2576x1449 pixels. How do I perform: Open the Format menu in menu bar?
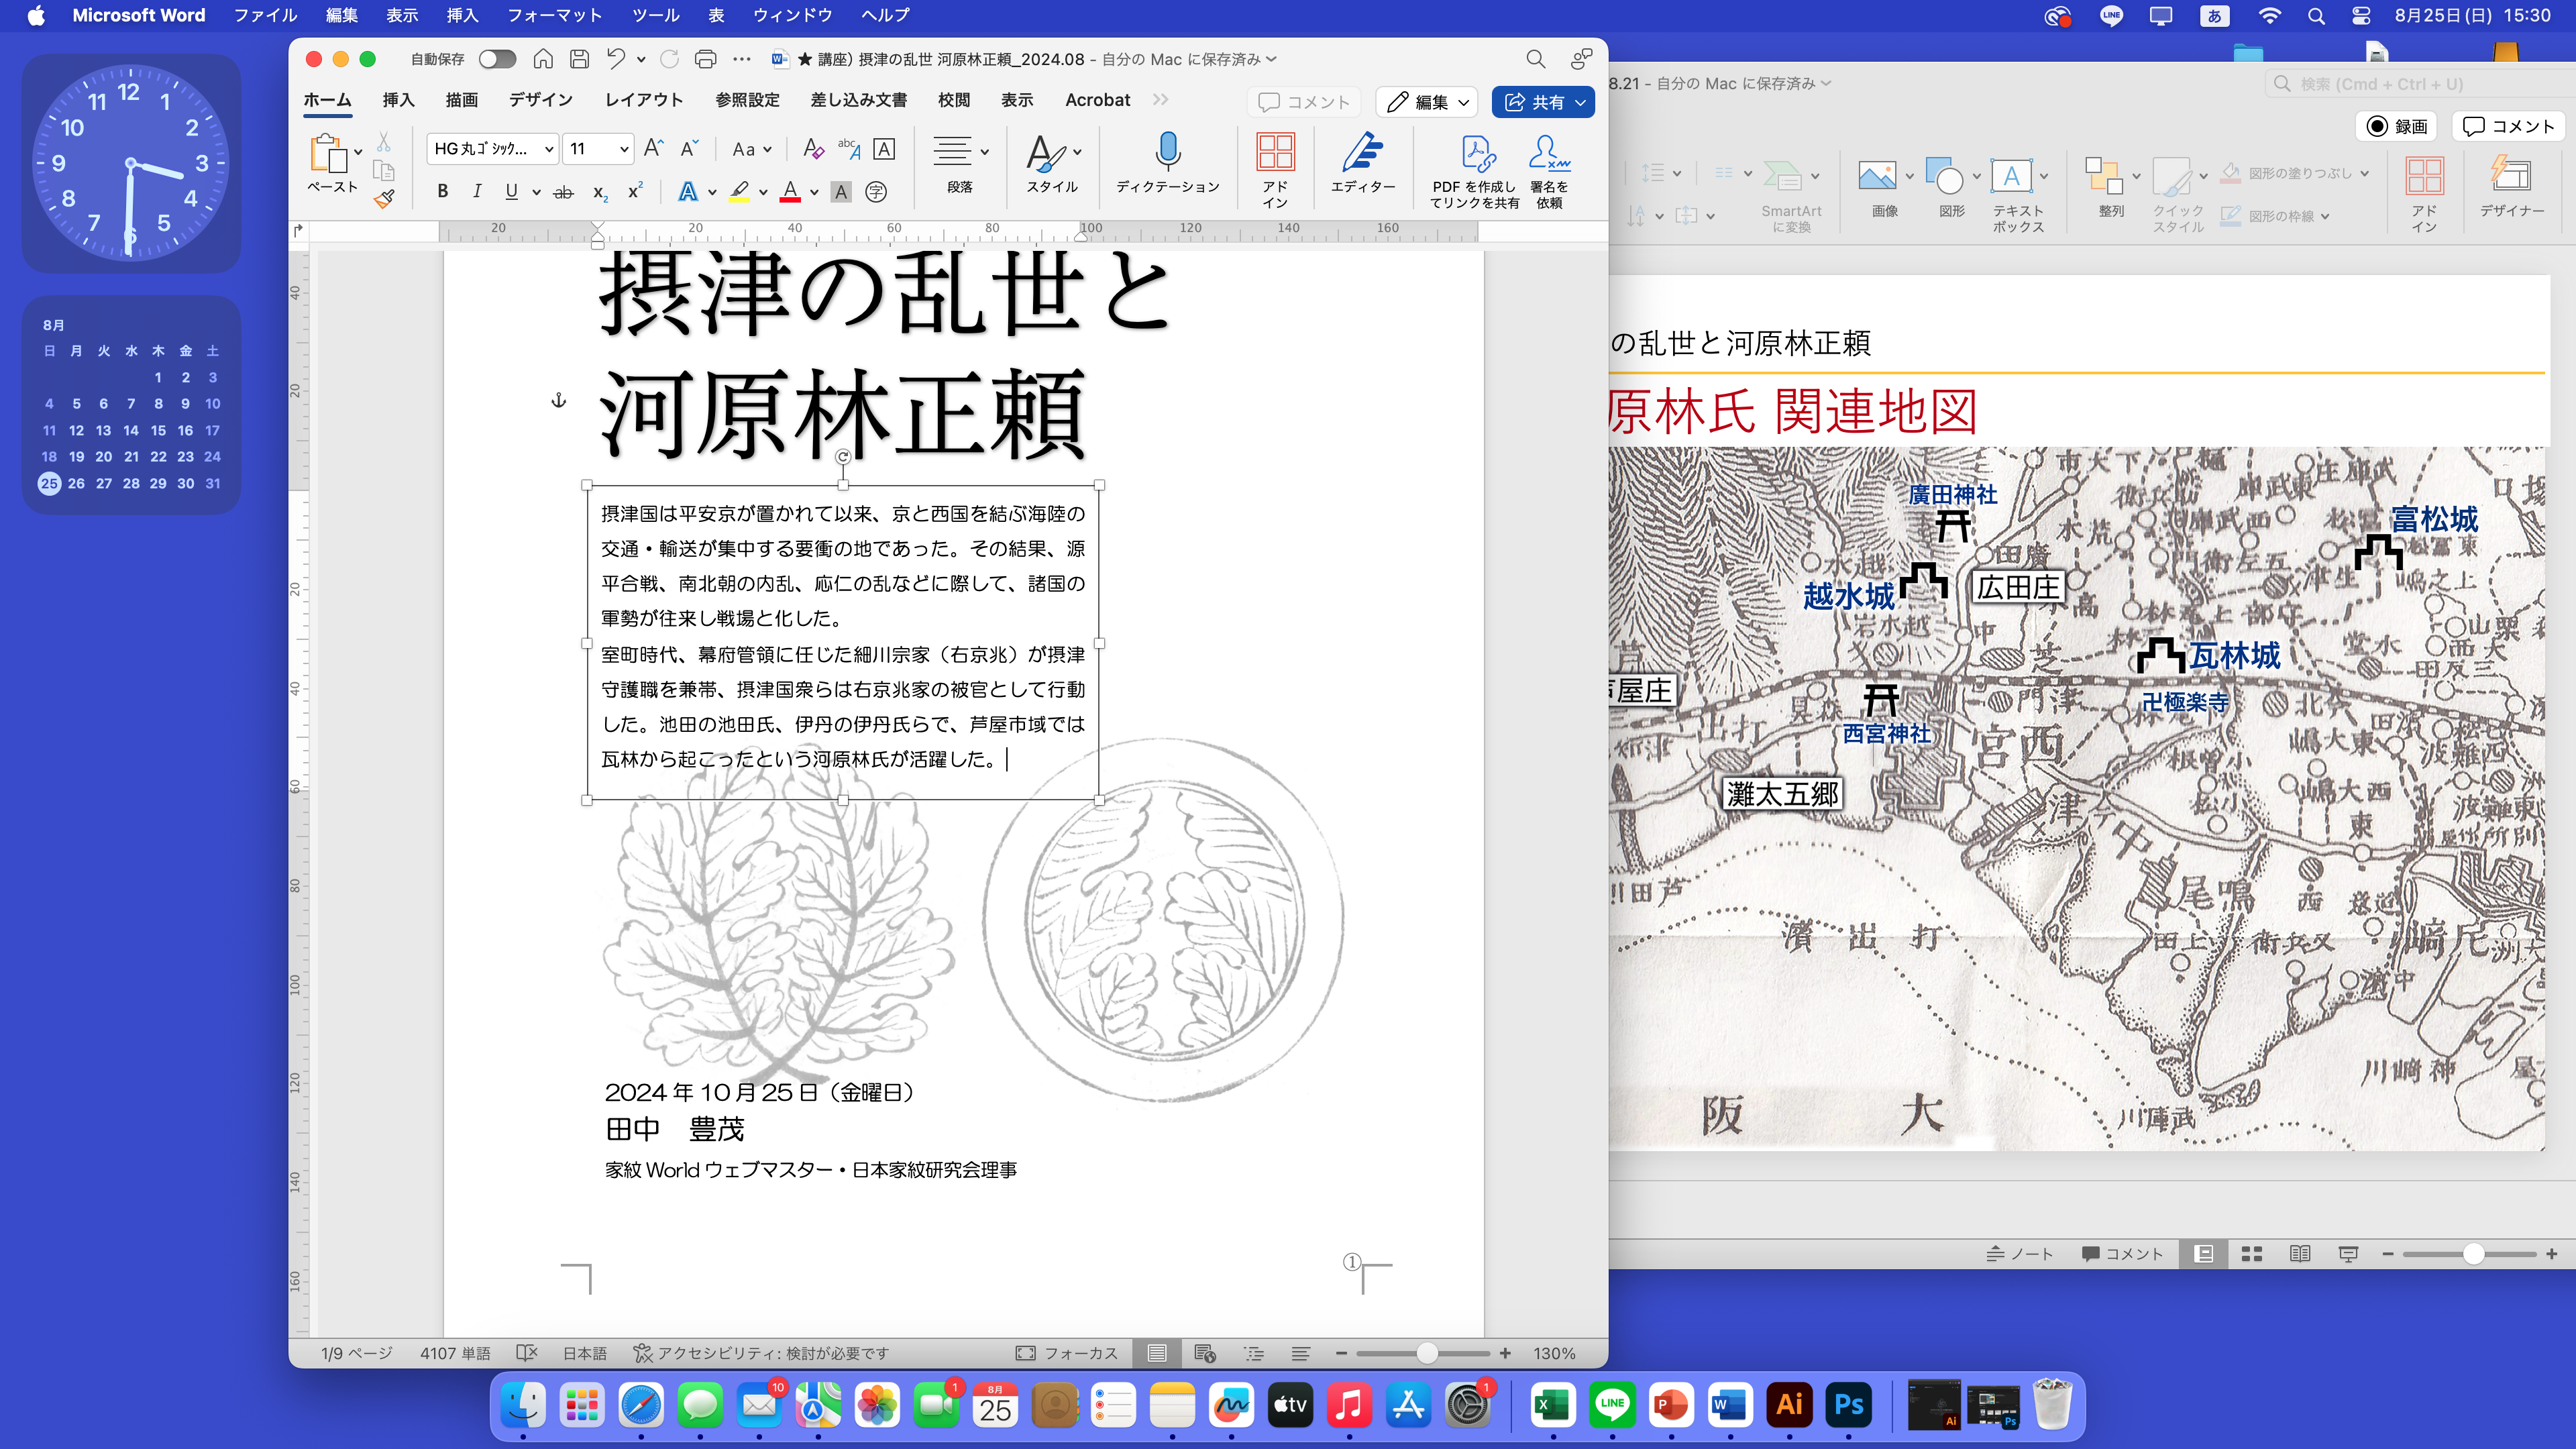[x=554, y=15]
